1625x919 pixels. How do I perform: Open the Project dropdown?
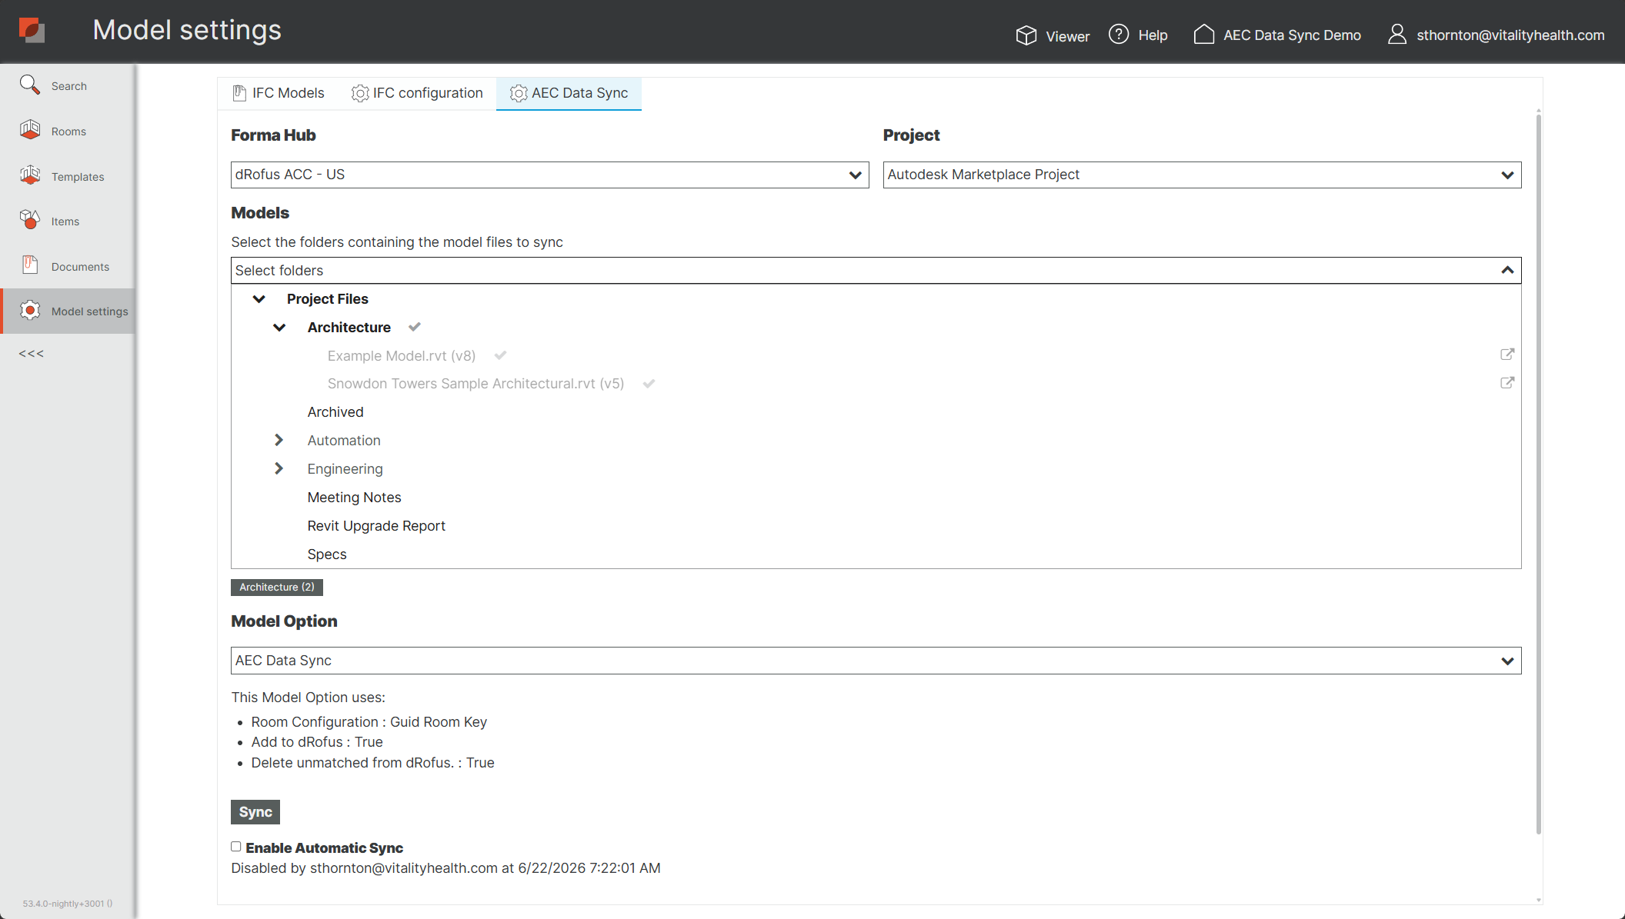(1202, 175)
